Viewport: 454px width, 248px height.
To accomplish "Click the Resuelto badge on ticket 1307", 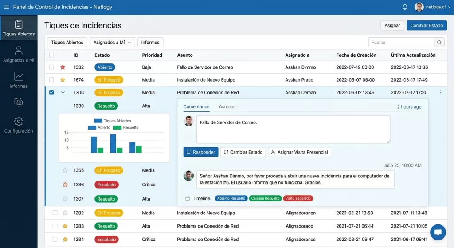I will click(x=106, y=199).
